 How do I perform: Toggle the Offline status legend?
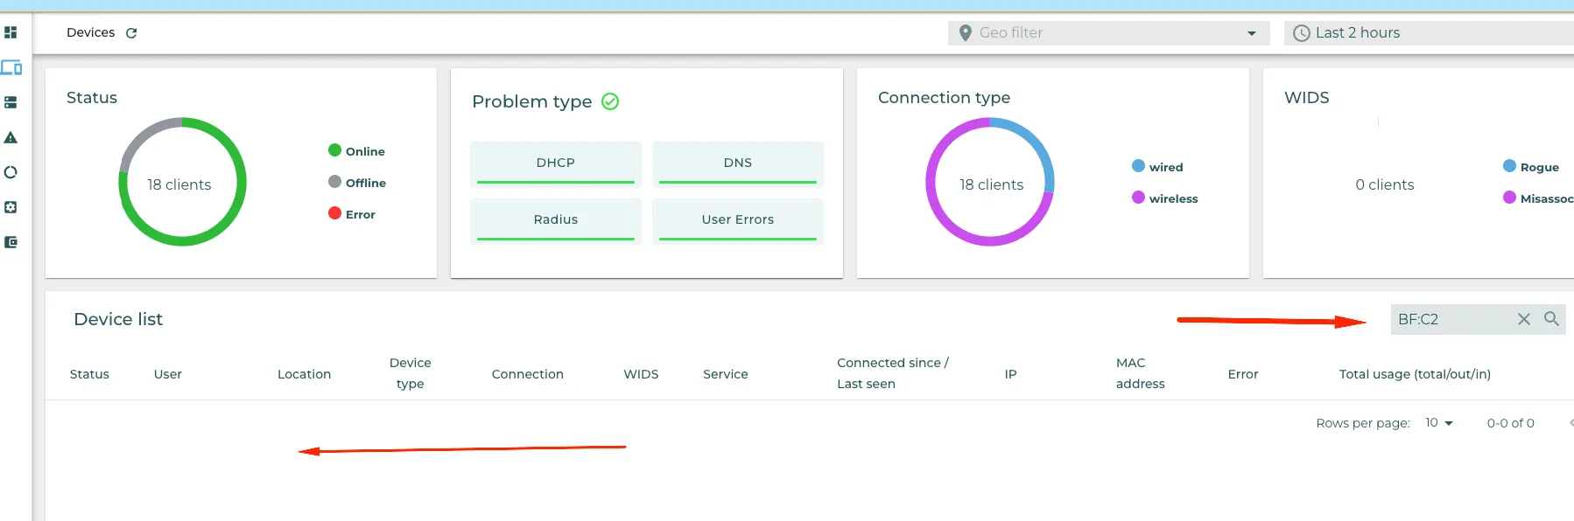pos(357,183)
